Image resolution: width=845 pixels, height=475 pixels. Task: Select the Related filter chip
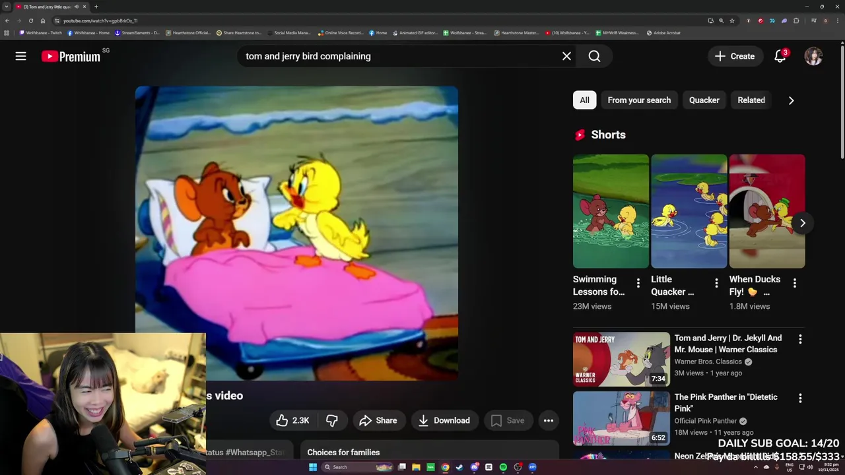click(751, 100)
